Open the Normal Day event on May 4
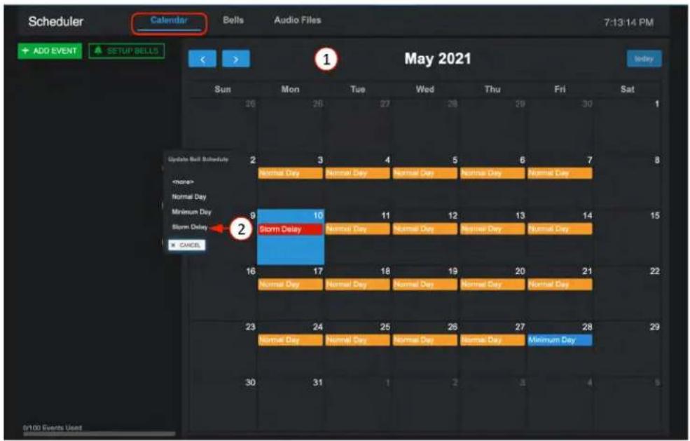Image resolution: width=690 pixels, height=441 pixels. (x=358, y=173)
